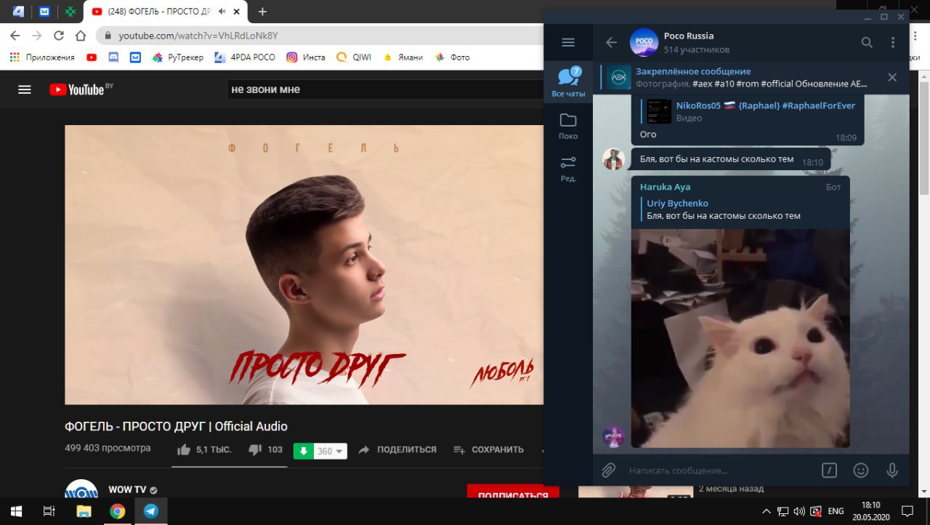Open Ямани bookmark

click(403, 57)
